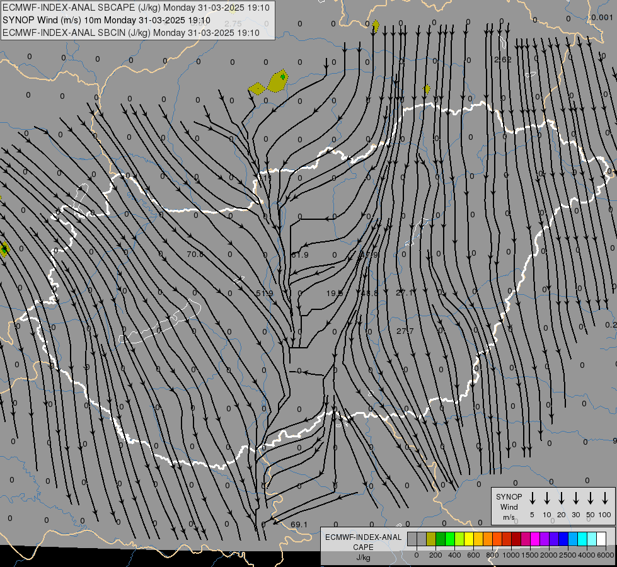
Task: Select the pure blue legend swatch left of 2500
Action: pyautogui.click(x=563, y=539)
